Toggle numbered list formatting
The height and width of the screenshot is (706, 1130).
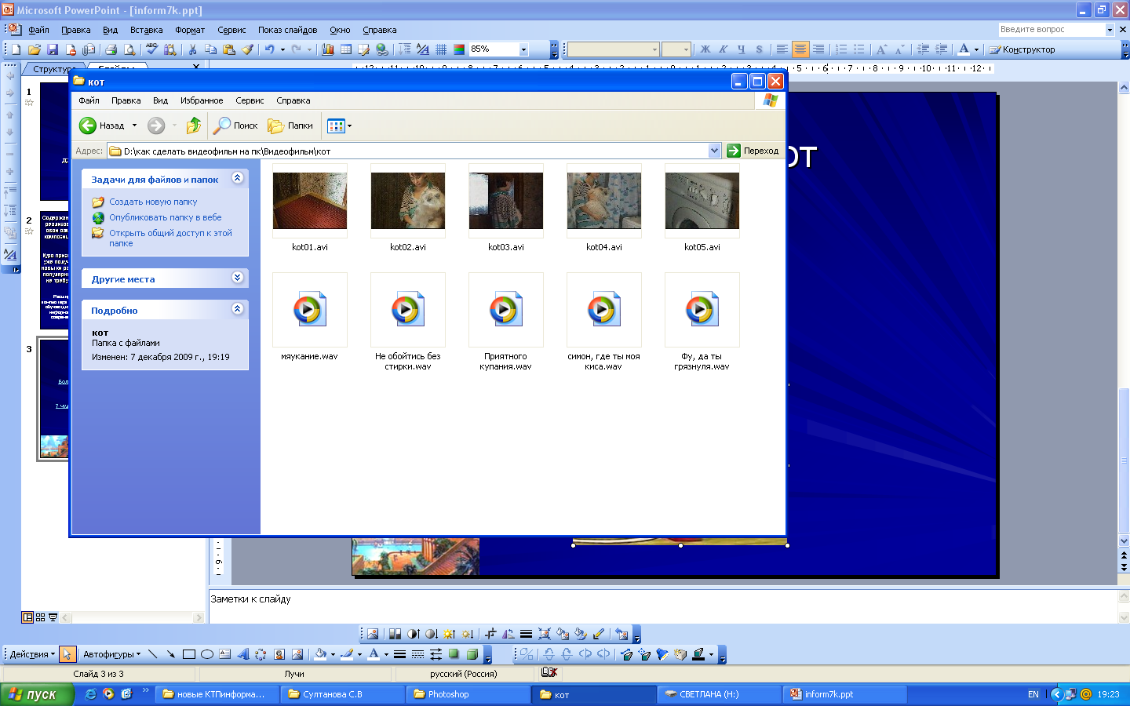click(841, 49)
